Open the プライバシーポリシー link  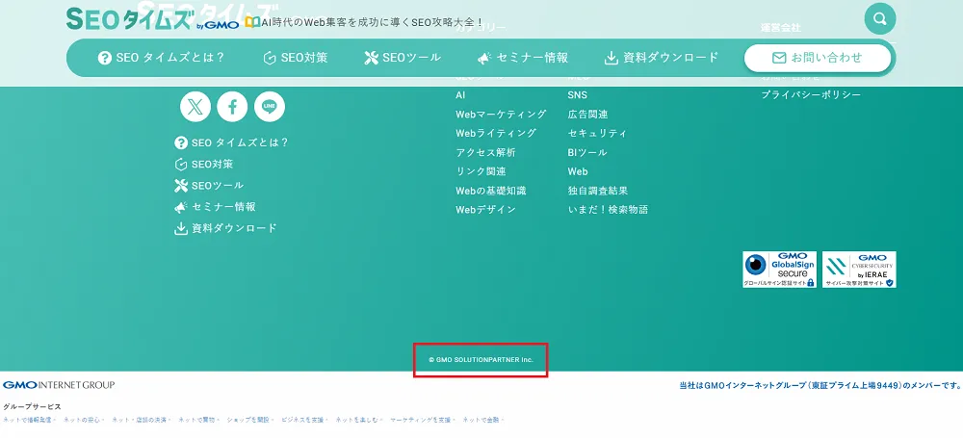point(811,95)
